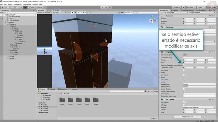
Task: Click the Material object picker circle
Action: 215,107
